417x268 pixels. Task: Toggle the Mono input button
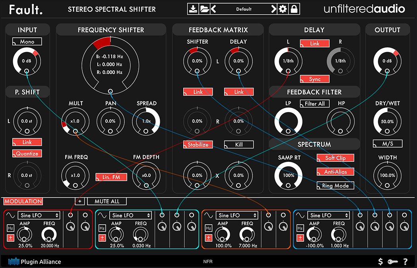tap(27, 41)
